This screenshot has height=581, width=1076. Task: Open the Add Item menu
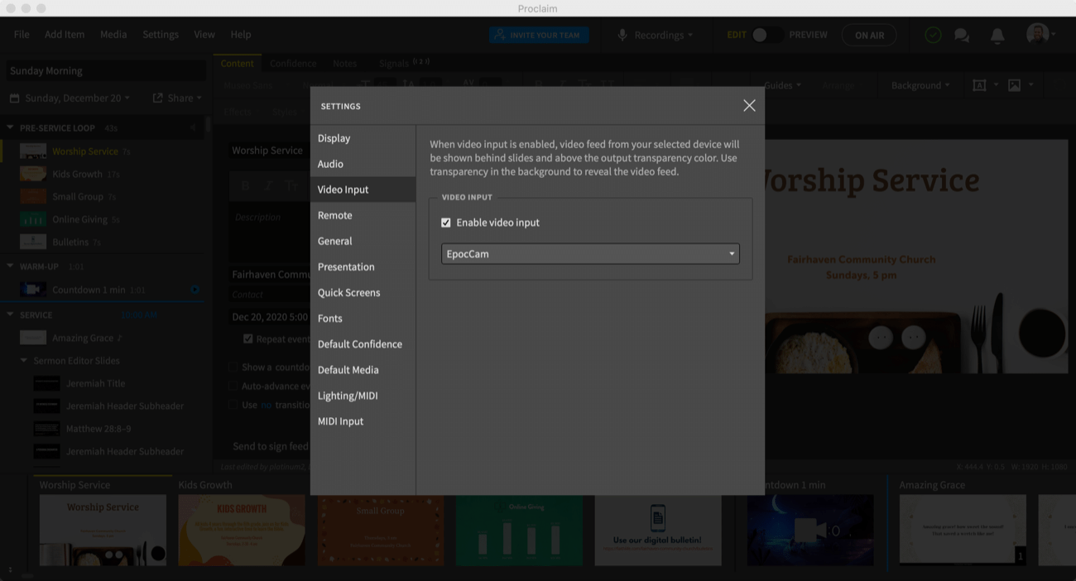click(65, 34)
